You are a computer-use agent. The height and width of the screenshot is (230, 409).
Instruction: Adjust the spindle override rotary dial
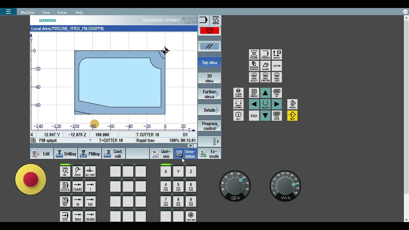coord(235,186)
